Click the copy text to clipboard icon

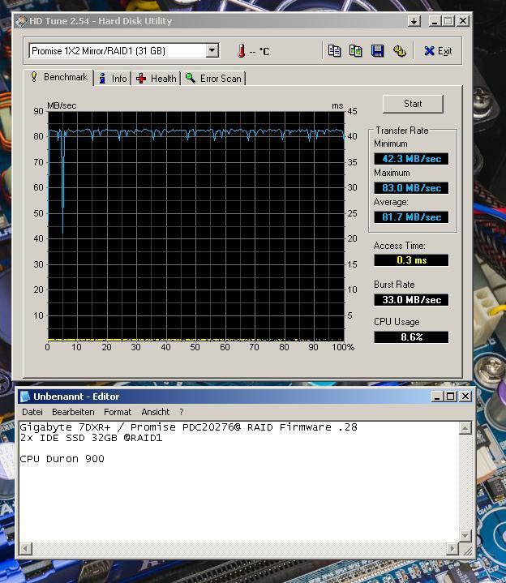tap(334, 50)
